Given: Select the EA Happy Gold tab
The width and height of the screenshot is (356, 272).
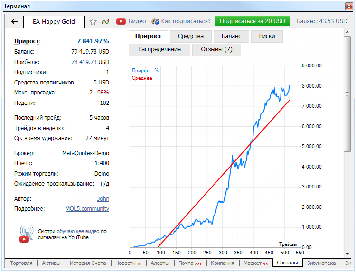Looking at the screenshot, I should point(54,22).
